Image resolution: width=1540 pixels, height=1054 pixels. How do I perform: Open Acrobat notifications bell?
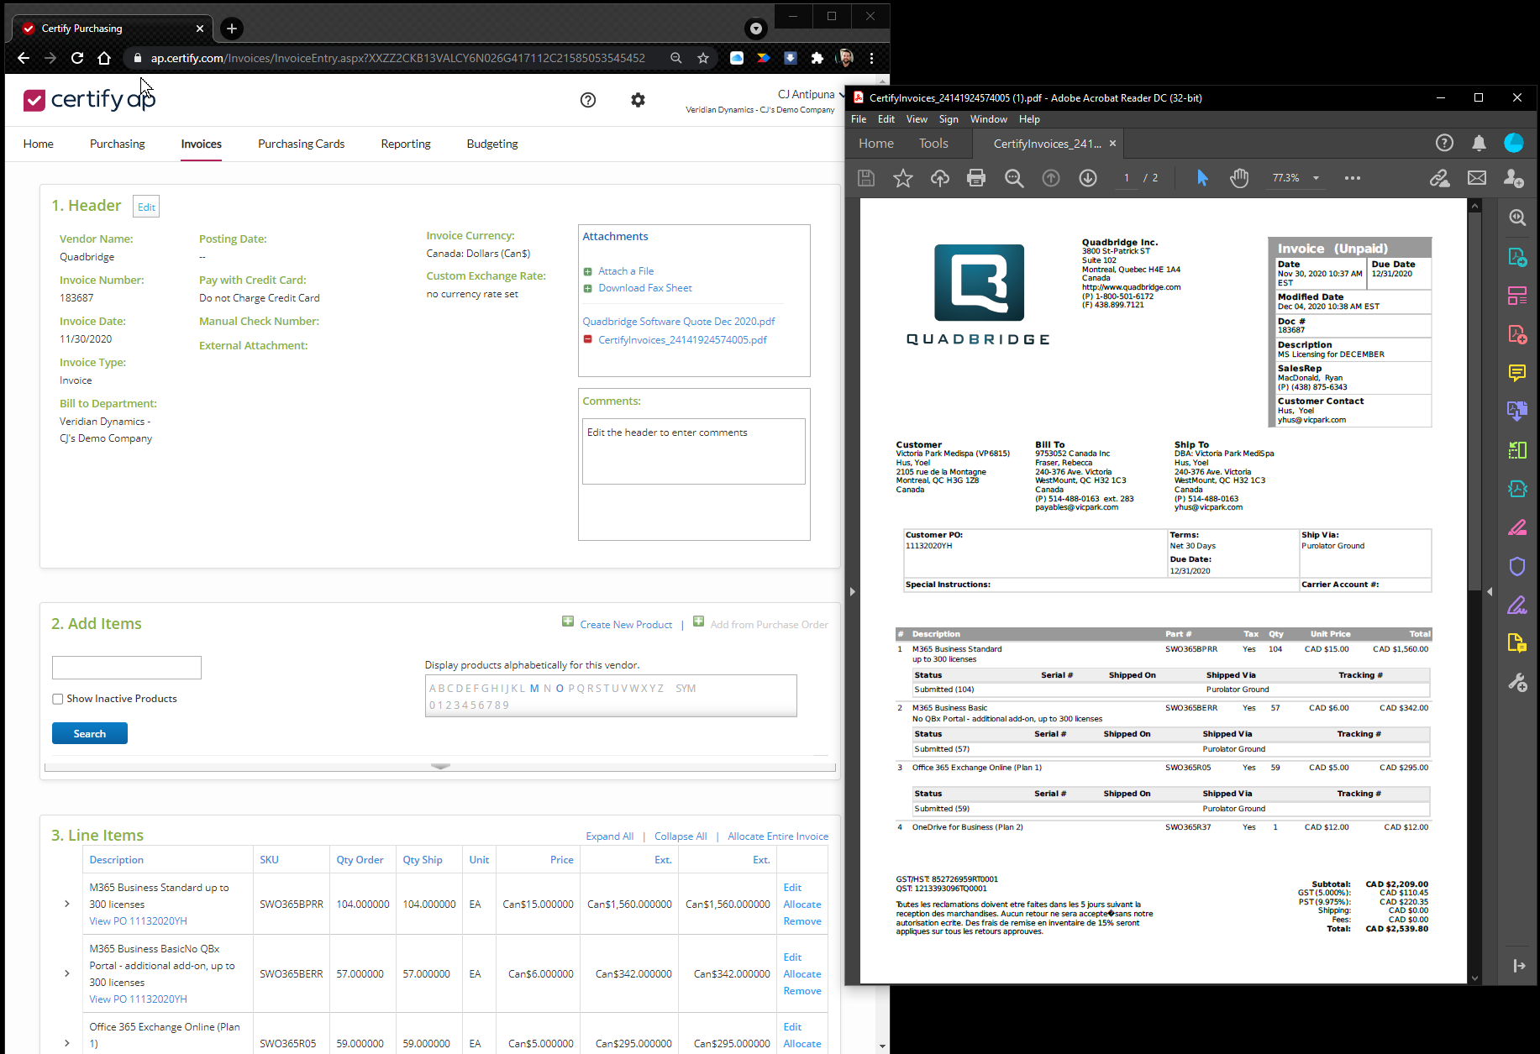(1480, 144)
